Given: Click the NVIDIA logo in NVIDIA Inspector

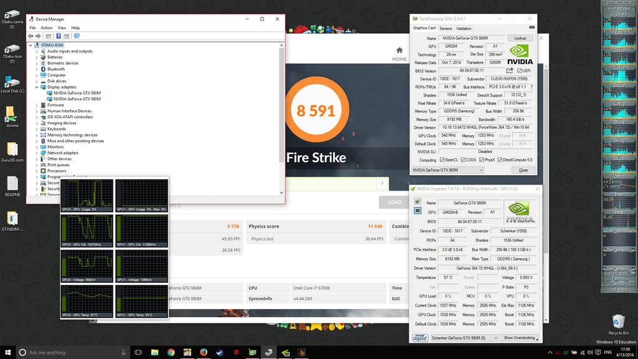Looking at the screenshot, I should point(520,212).
